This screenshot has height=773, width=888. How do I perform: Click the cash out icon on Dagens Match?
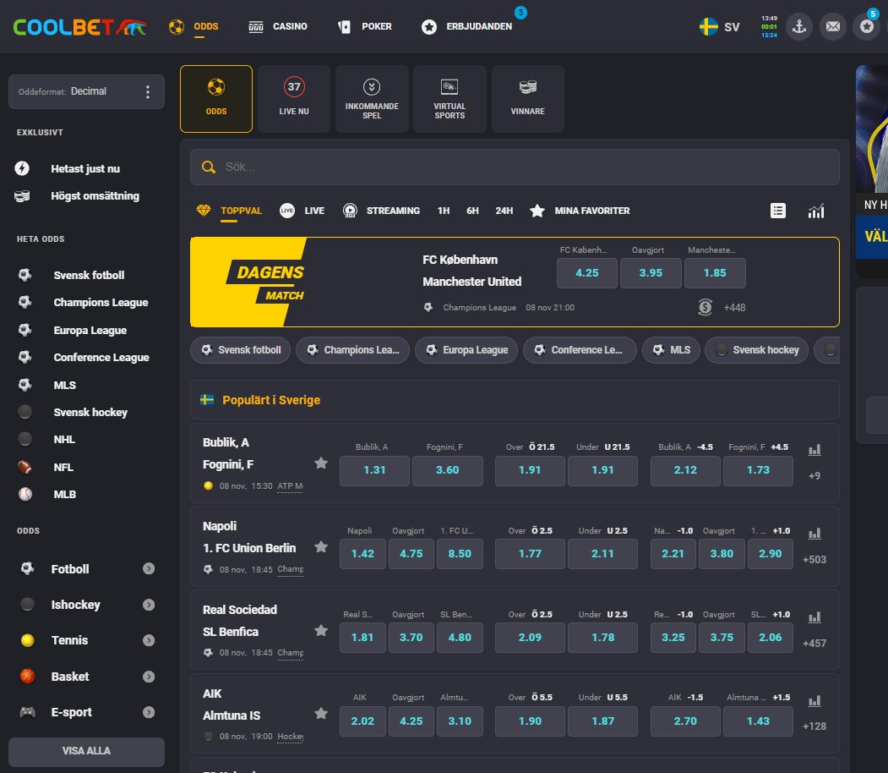pos(705,308)
